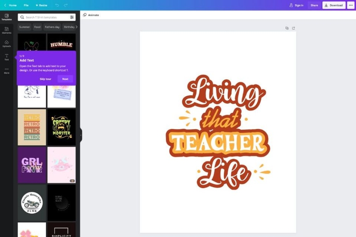Viewport: 356px width, 237px height.
Task: Choose the neon dog 'My' template thumbnail
Action: pos(32,42)
